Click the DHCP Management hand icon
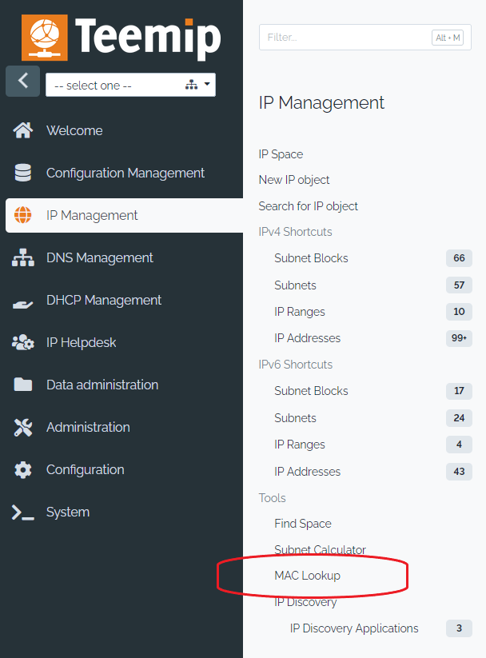The width and height of the screenshot is (486, 658). point(23,301)
